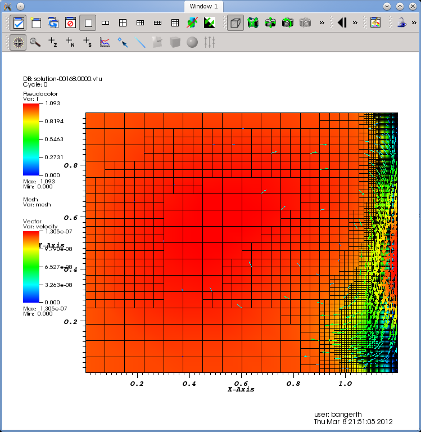Open the curve plot tool
421x432 pixels.
(105, 42)
